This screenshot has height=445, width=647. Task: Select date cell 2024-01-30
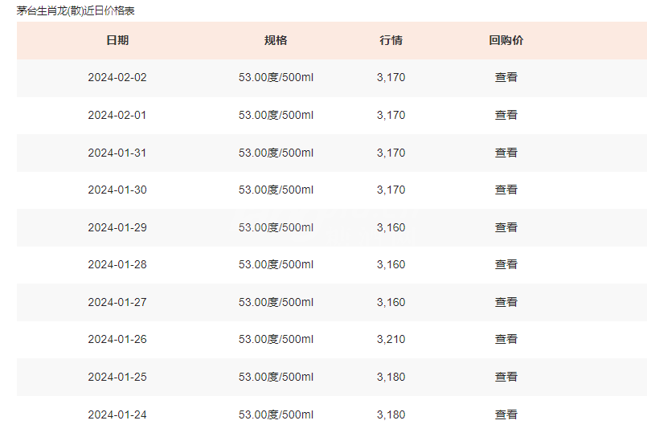117,190
